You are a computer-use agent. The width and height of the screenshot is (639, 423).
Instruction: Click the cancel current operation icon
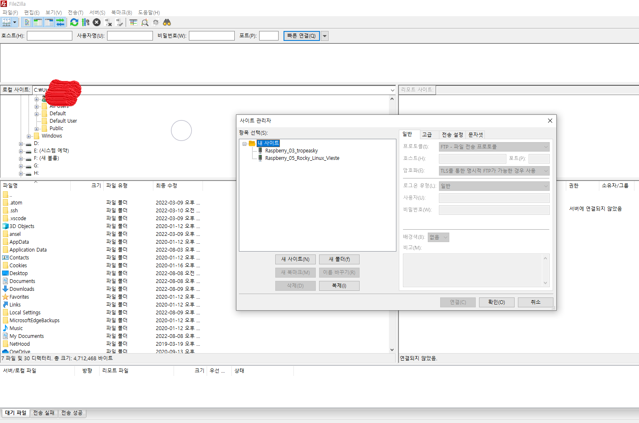[x=97, y=22]
